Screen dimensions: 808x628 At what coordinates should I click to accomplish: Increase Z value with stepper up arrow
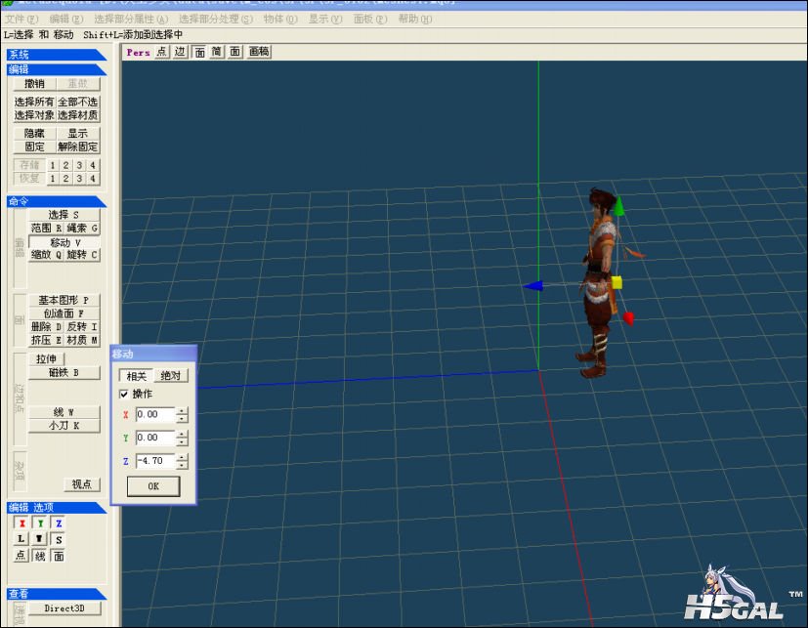click(182, 457)
